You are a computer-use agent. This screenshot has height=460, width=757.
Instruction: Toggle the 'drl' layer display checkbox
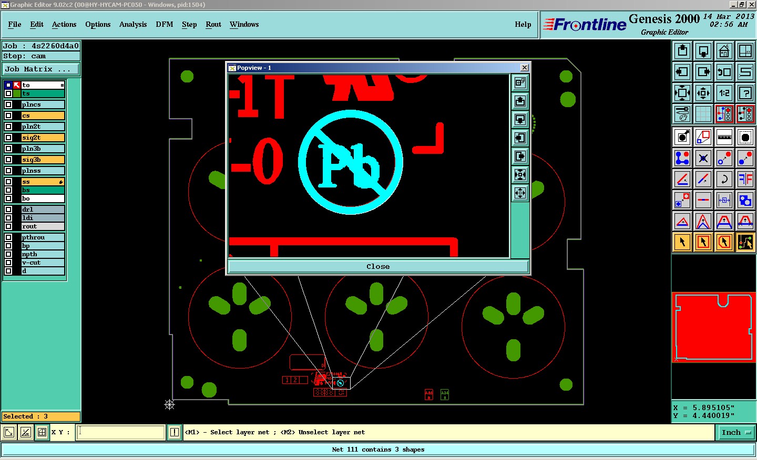click(x=8, y=210)
